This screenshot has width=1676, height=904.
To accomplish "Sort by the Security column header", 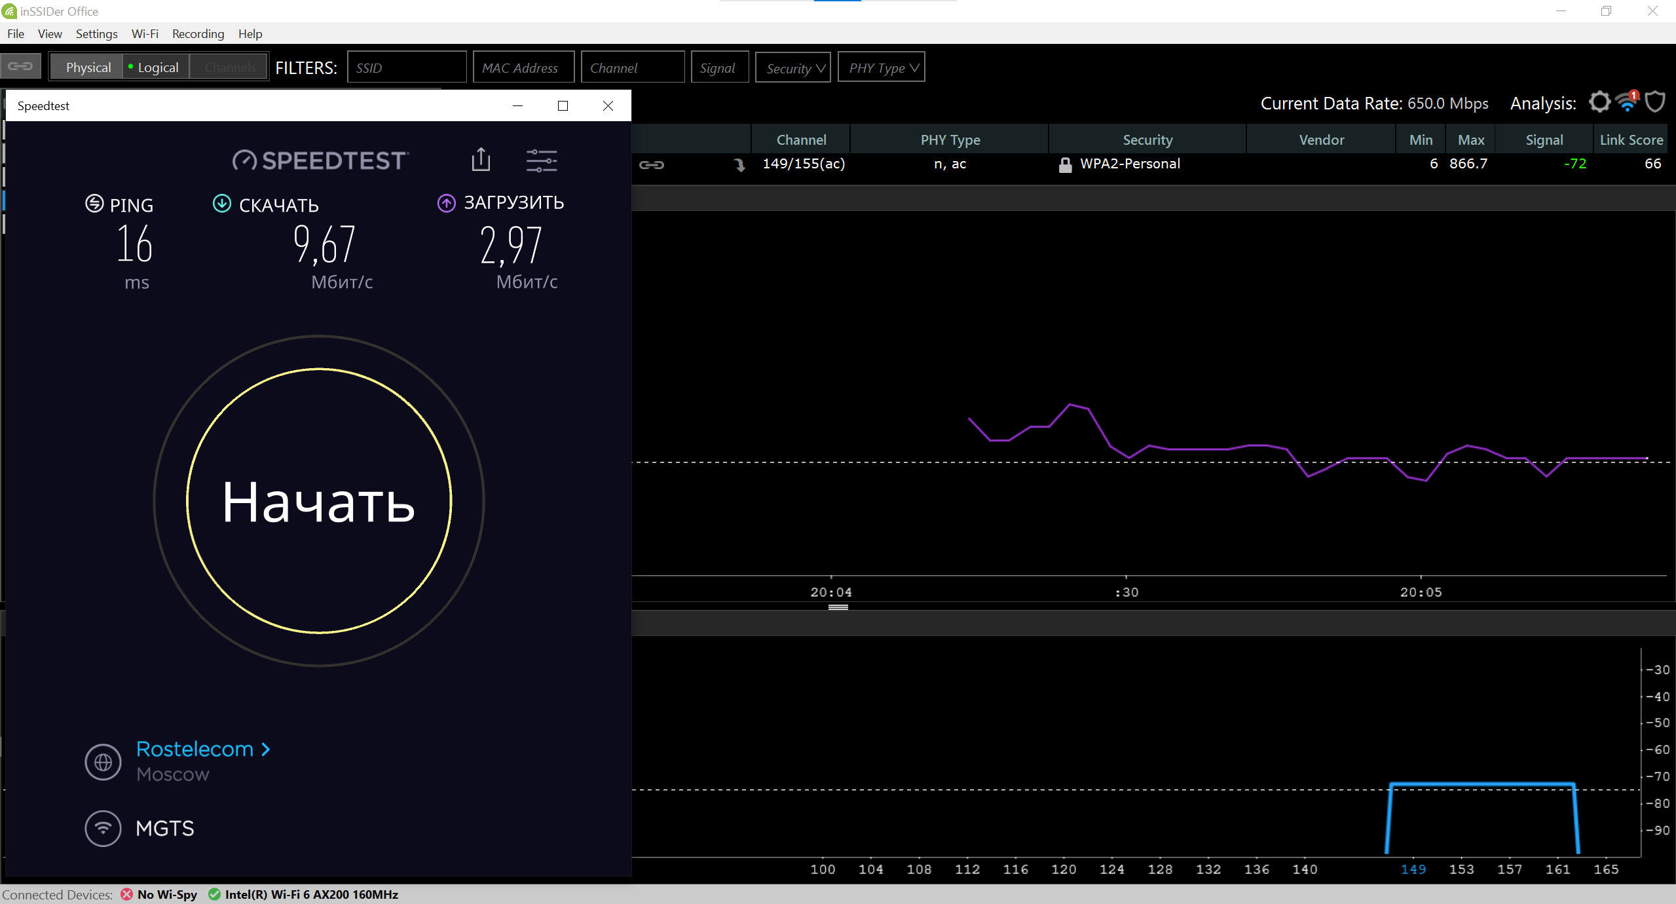I will tap(1147, 140).
